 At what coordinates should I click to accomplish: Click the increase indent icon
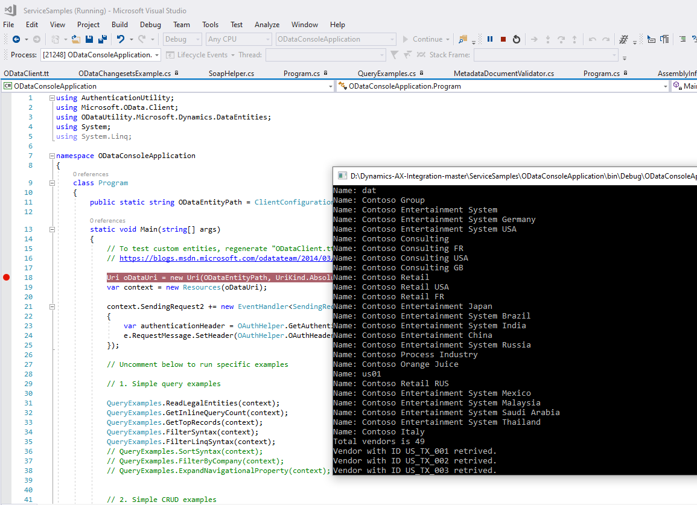pyautogui.click(x=683, y=39)
